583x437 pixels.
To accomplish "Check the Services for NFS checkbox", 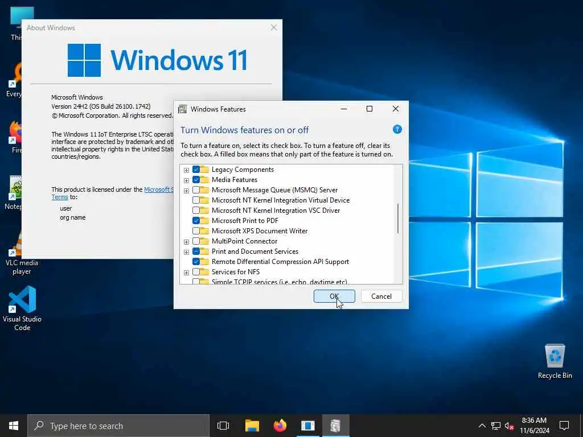I will tap(196, 272).
